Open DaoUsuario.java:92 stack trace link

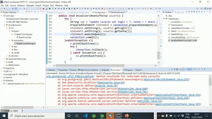click(x=111, y=82)
